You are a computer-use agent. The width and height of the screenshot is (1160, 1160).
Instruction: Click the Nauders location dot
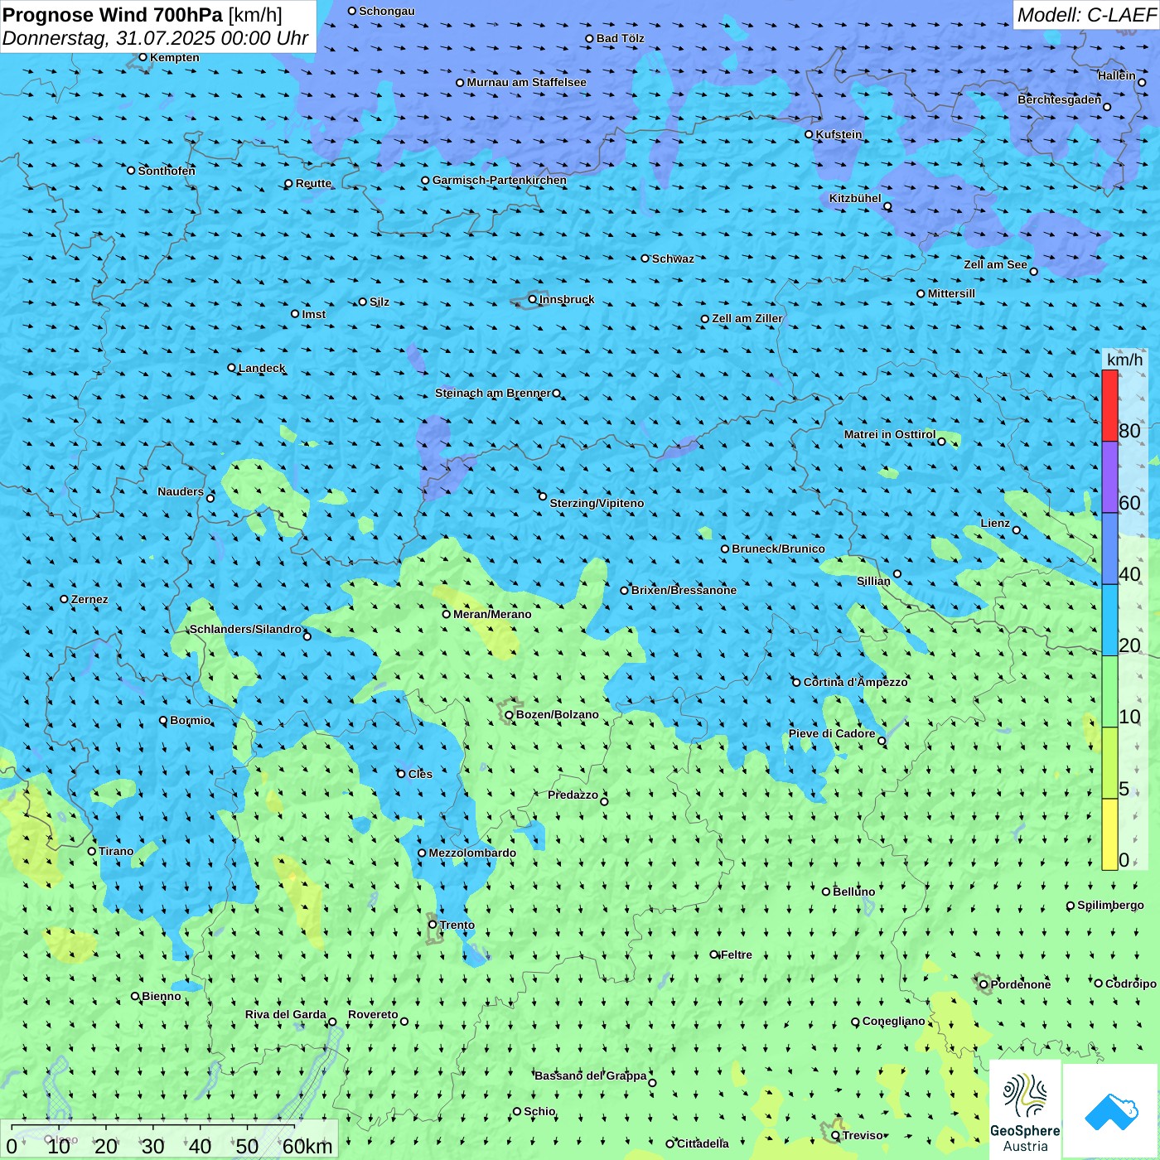[210, 498]
